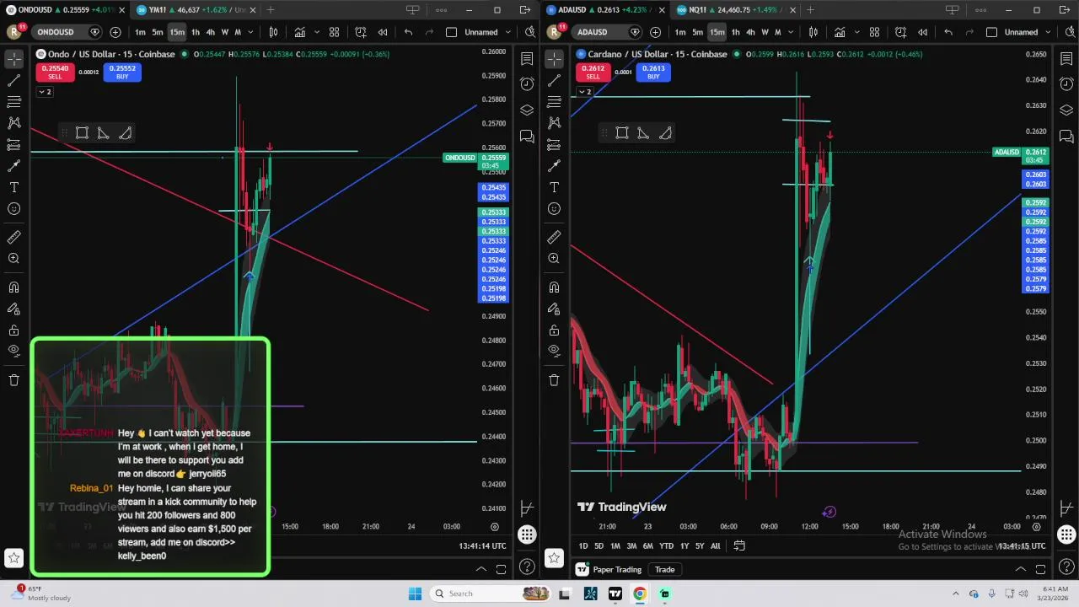Open alerts panel in ONDOUSD right sidebar
Viewport: 1079px width, 607px height.
(527, 83)
